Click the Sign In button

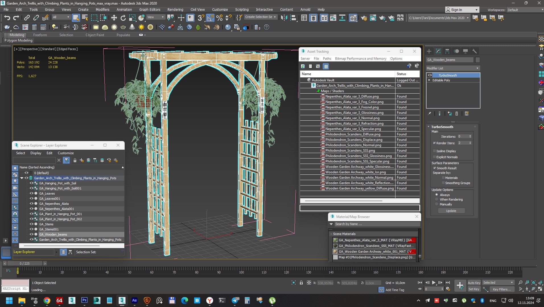462,10
